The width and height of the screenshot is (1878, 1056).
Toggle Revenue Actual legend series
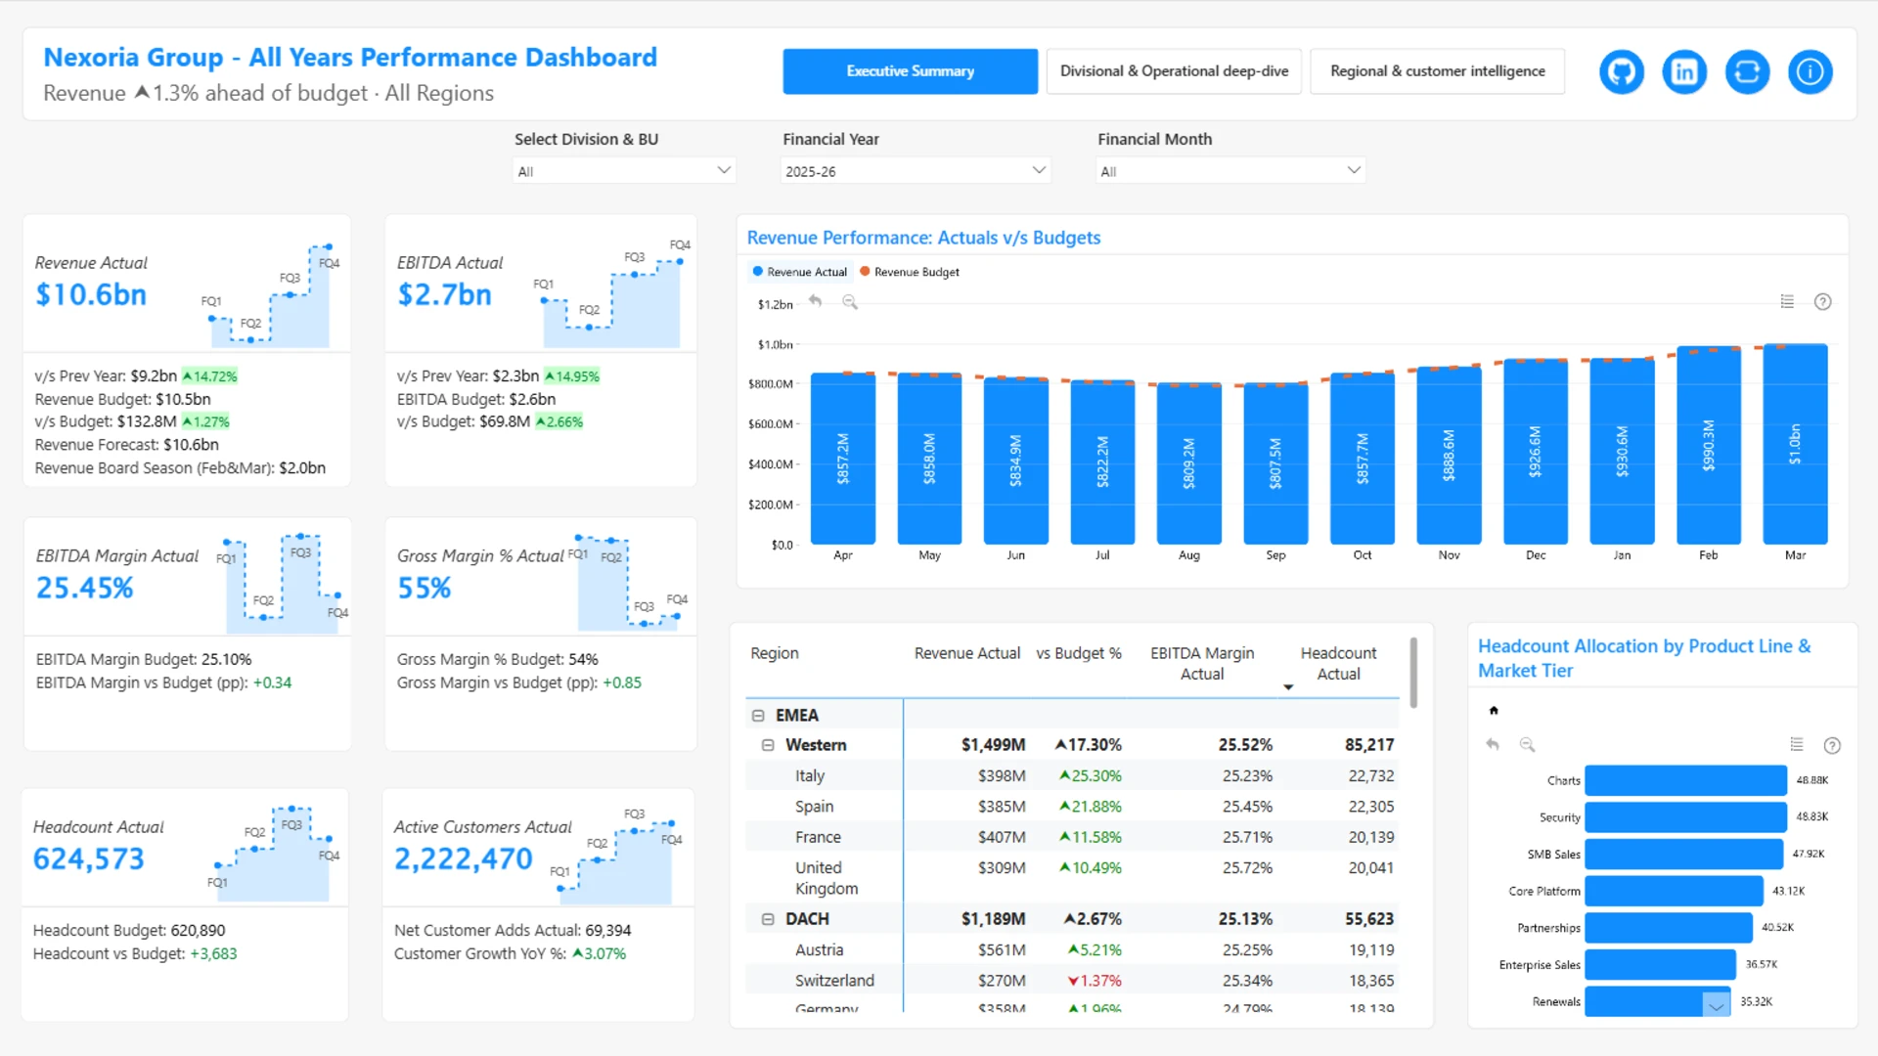coord(799,272)
